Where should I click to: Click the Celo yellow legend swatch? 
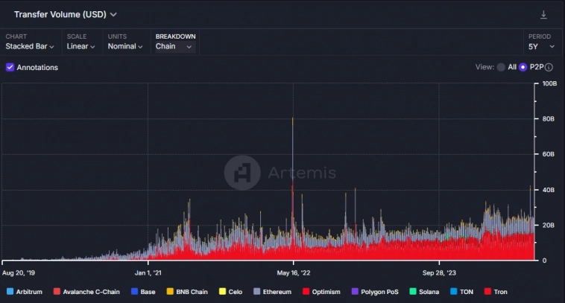tap(222, 292)
